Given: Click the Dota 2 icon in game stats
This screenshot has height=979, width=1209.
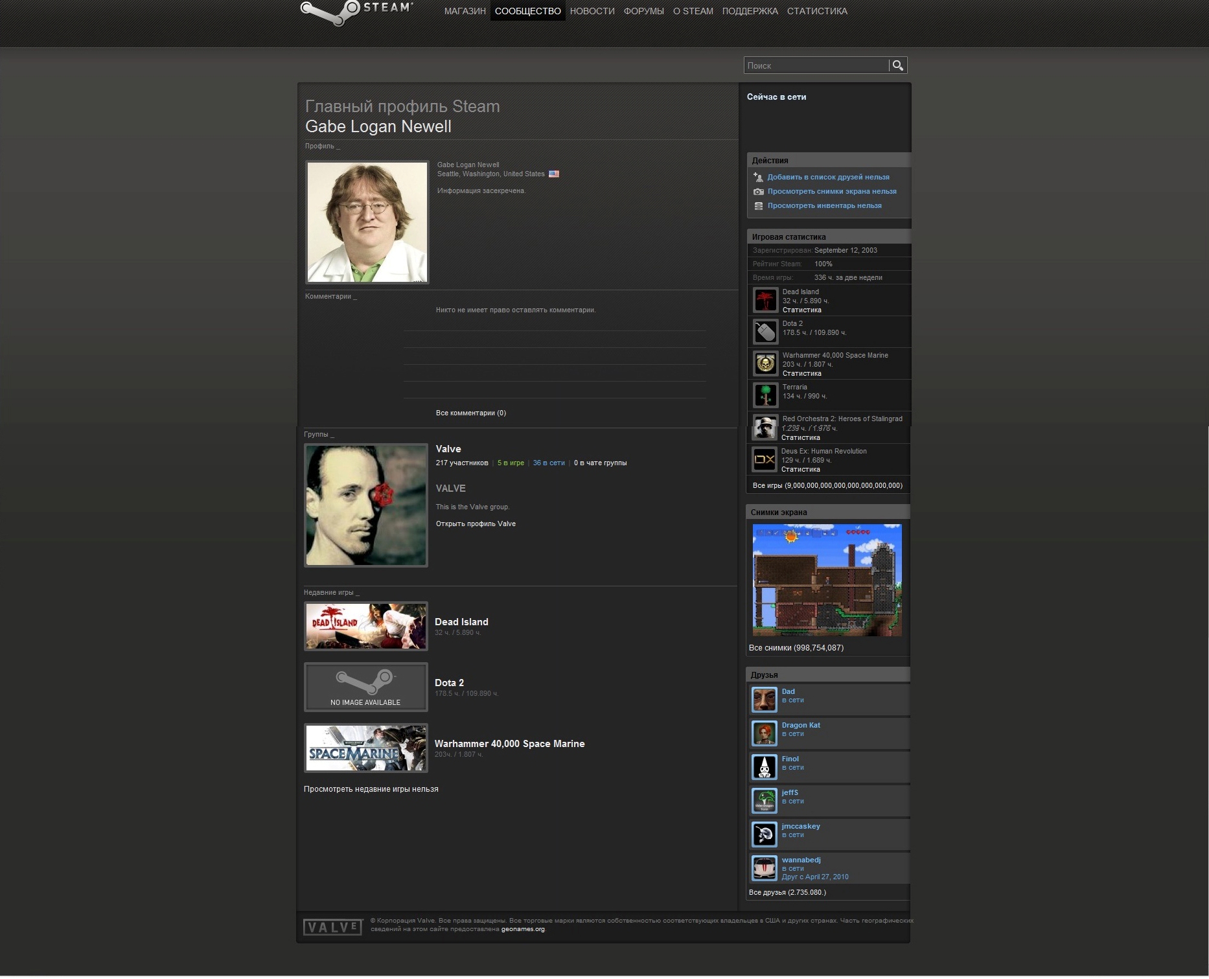Looking at the screenshot, I should tap(765, 332).
